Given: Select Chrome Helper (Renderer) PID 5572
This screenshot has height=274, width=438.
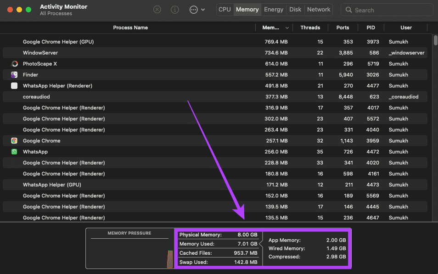Looking at the screenshot, I should (215, 119).
